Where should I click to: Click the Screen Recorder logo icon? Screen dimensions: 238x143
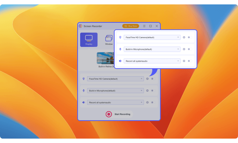(x=81, y=26)
